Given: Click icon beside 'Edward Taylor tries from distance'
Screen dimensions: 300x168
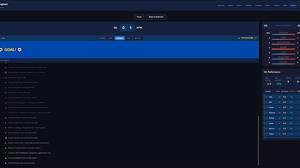Looking at the screenshot, I should coord(6,73).
